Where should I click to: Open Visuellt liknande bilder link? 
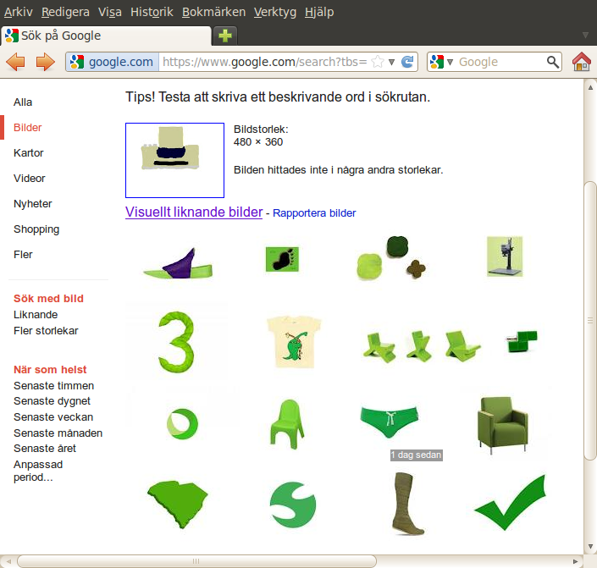[x=194, y=212]
